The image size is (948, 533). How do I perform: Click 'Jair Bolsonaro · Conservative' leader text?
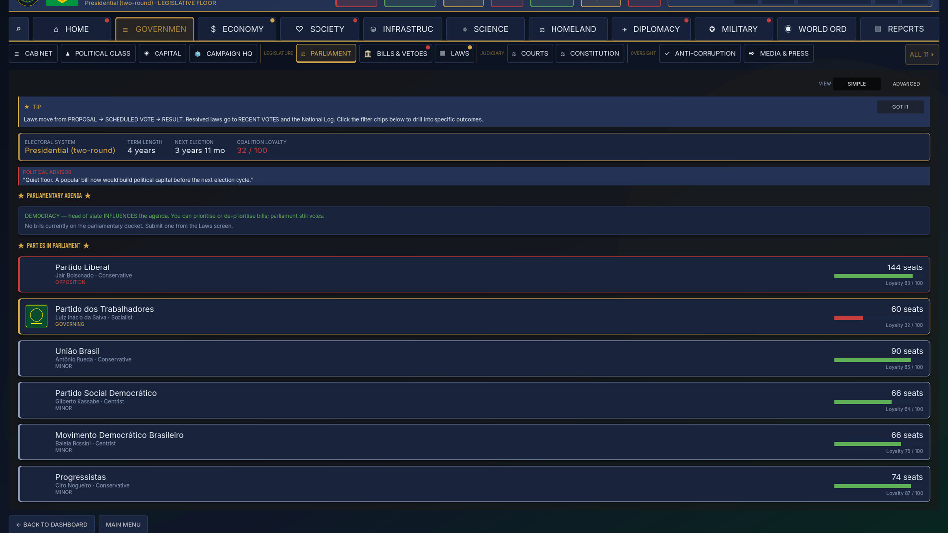pos(93,276)
